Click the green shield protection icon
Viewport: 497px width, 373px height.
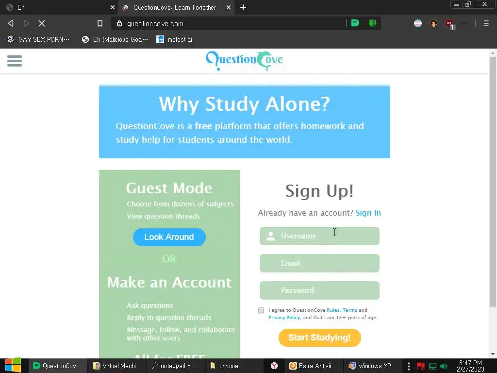tap(372, 23)
